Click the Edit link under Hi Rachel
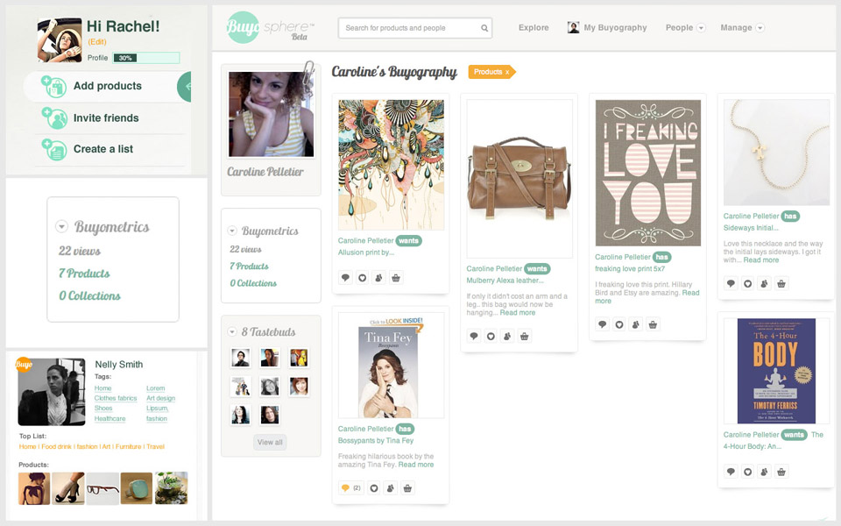This screenshot has height=526, width=841. coord(97,42)
